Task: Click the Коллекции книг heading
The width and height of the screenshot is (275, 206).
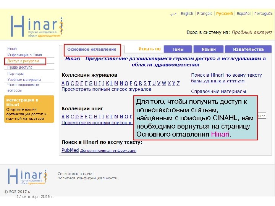Action: click(82, 109)
